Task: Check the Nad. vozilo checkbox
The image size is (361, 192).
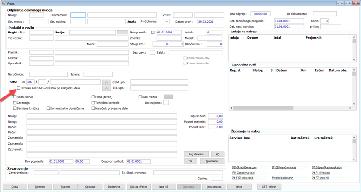Action: (x=140, y=97)
